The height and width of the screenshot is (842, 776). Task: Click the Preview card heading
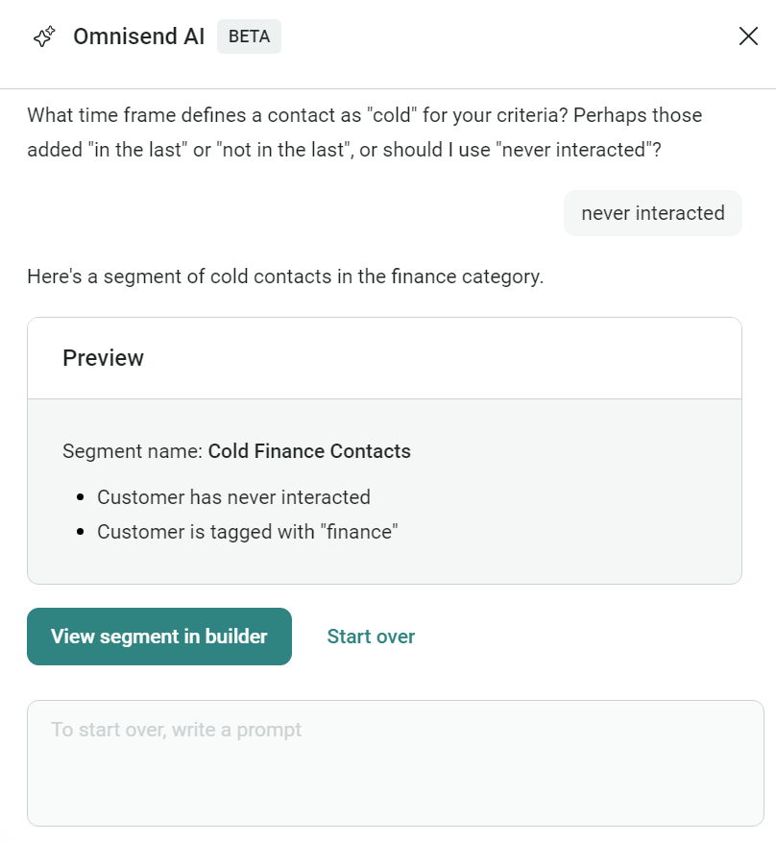point(103,358)
